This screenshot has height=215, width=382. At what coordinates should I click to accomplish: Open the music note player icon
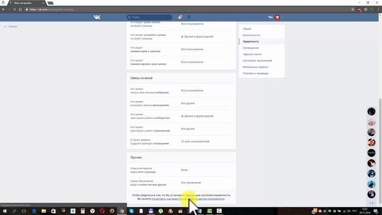(x=189, y=17)
